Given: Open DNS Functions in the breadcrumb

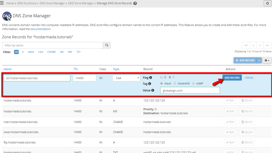Looking at the screenshot, I should point(27,3).
